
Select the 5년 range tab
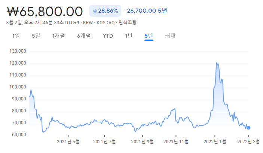(149, 36)
